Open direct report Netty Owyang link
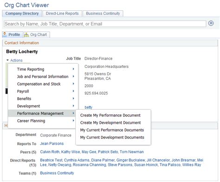Image resolution: width=220 pixels, height=182 pixels. 60,165
